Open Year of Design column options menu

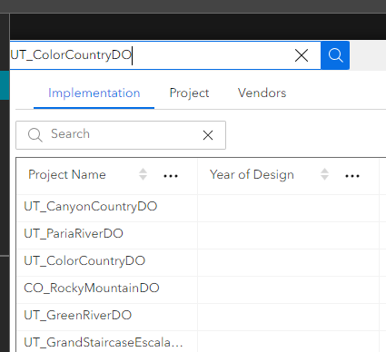click(x=352, y=176)
